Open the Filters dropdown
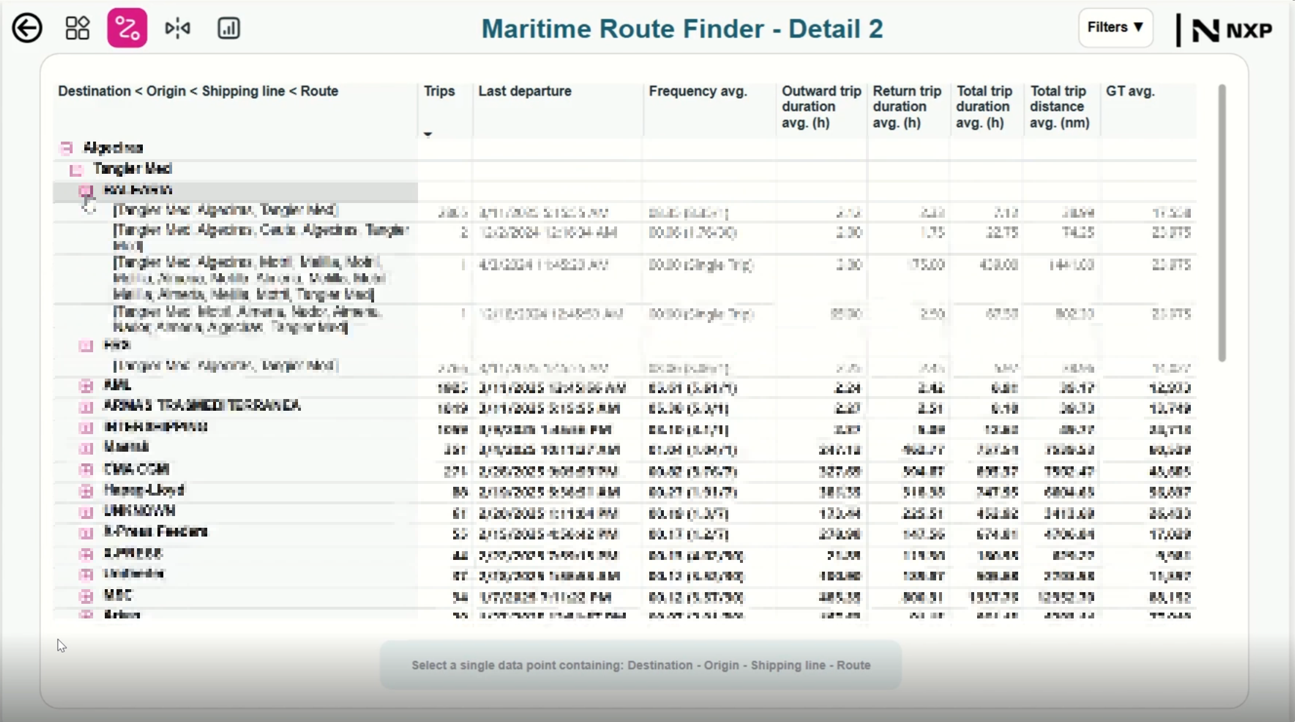This screenshot has width=1295, height=722. pos(1115,27)
